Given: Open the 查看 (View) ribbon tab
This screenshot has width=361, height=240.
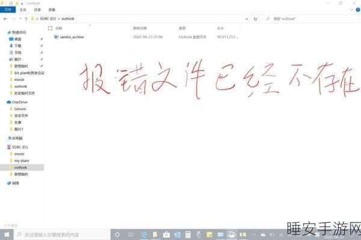Looking at the screenshot, I should [x=52, y=10].
